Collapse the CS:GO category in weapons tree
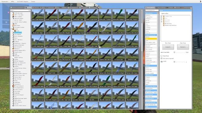 coord(11,29)
